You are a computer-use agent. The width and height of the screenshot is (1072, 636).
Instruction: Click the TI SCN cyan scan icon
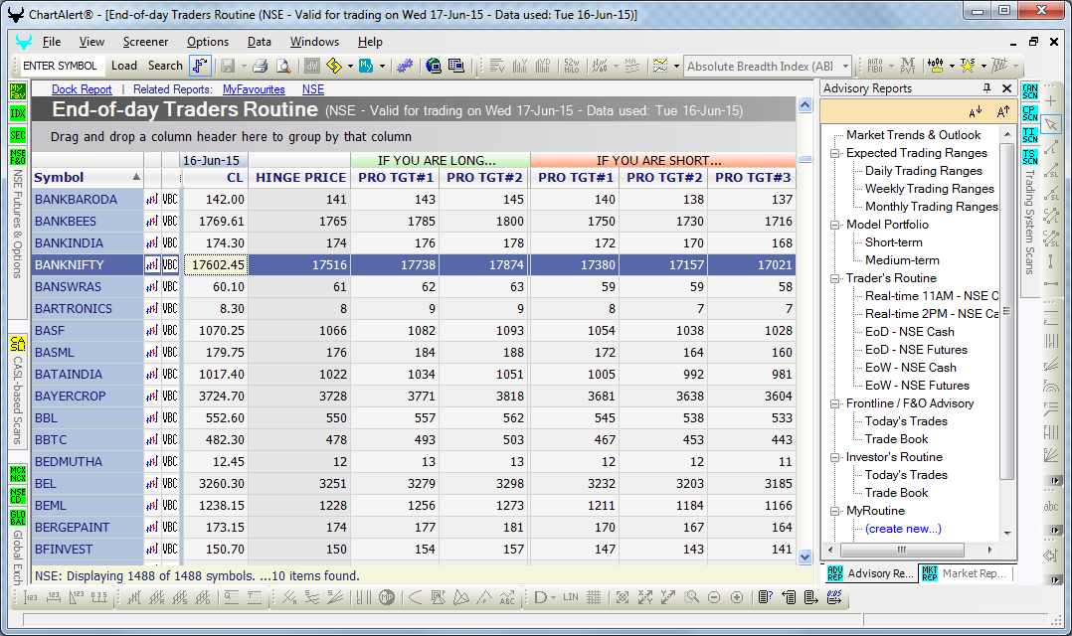point(1029,135)
